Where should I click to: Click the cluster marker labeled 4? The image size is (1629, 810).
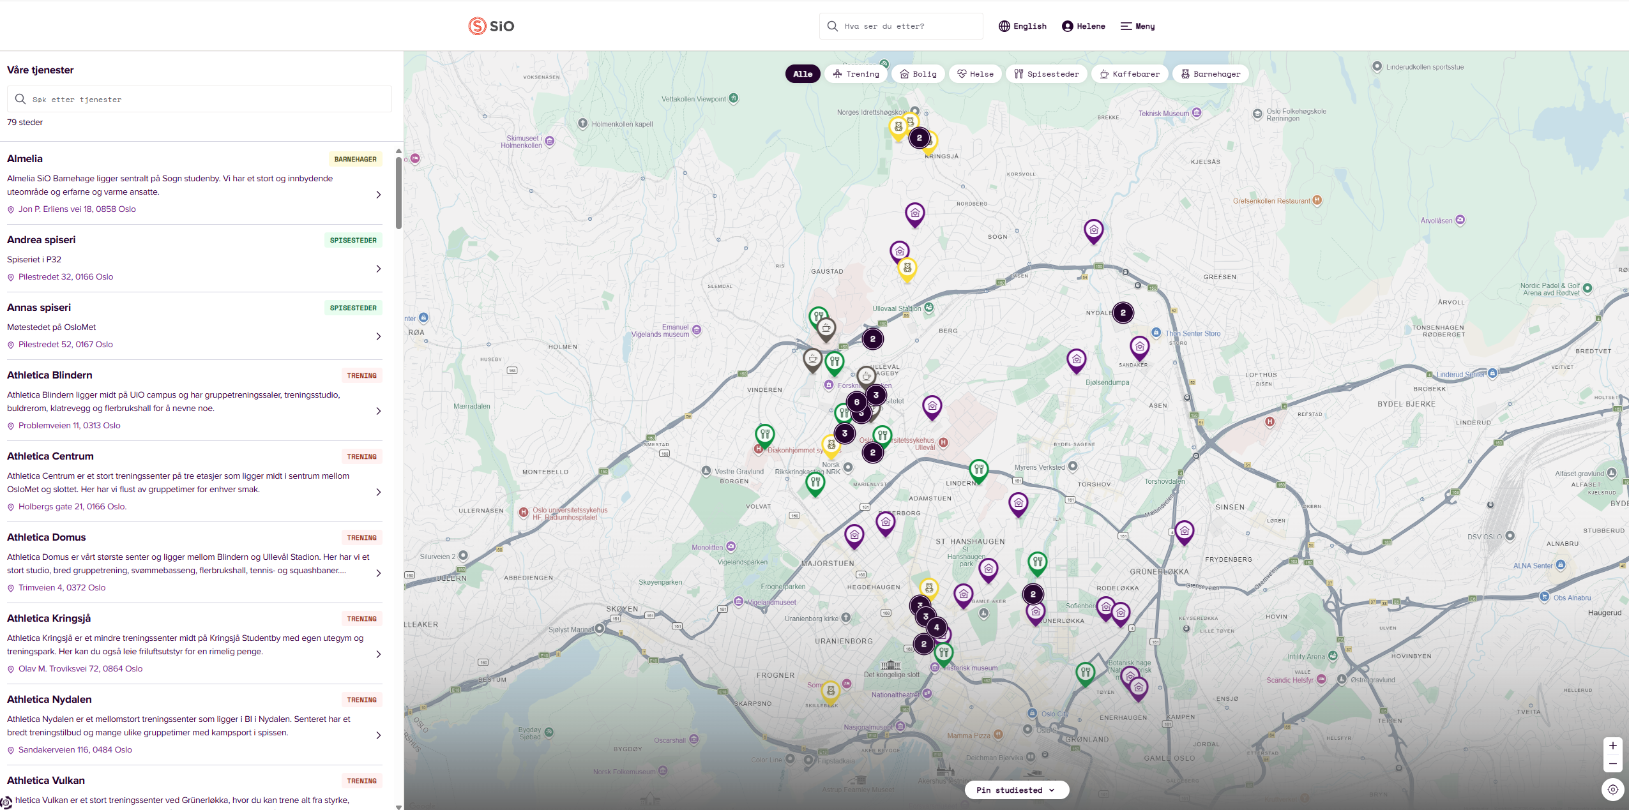pyautogui.click(x=936, y=627)
